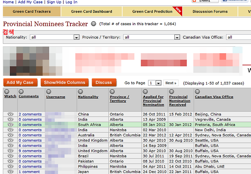Image resolution: width=251 pixels, height=174 pixels.
Task: Toggle watch eye for United Kingdom Seattle row
Action: (x=10, y=140)
